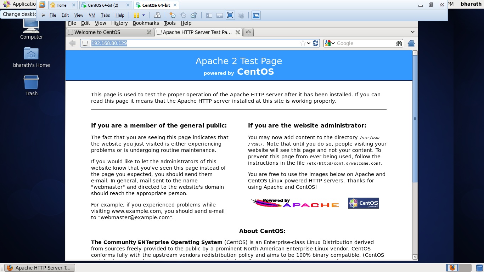Bookmark this page with the star icon
484x272 pixels.
pyautogui.click(x=303, y=43)
